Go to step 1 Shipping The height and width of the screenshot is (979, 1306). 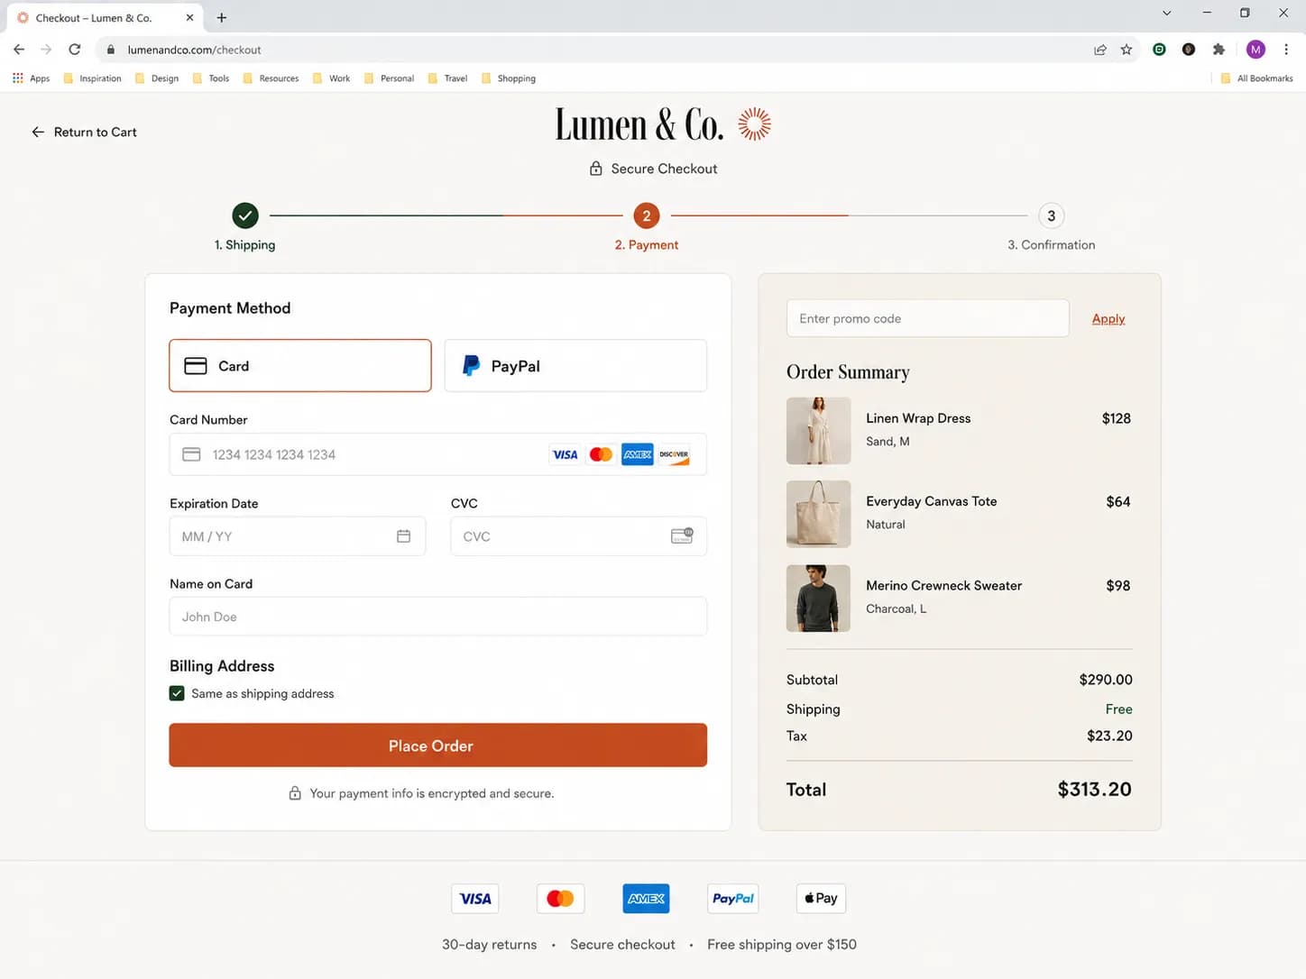pyautogui.click(x=245, y=227)
